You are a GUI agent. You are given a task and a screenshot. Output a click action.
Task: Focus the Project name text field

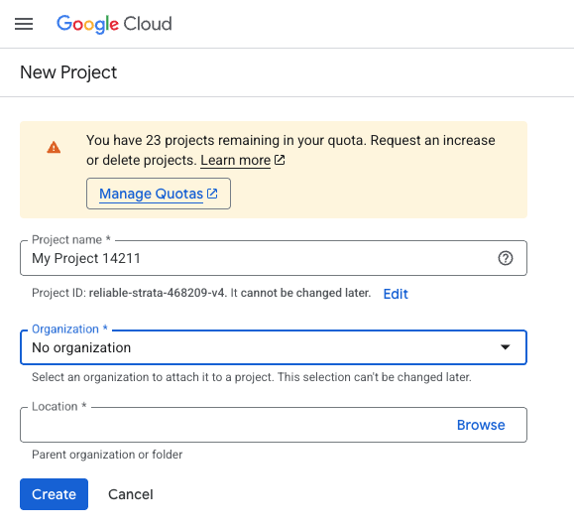pyautogui.click(x=274, y=258)
